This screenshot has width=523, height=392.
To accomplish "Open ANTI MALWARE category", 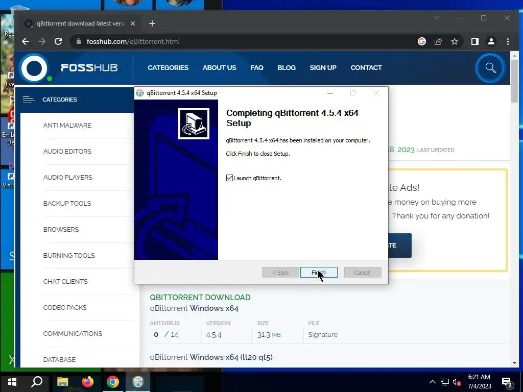I will [67, 126].
